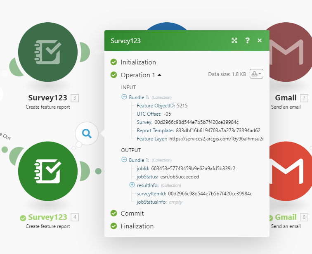Click module number badge 8
The height and width of the screenshot is (254, 312).
click(x=304, y=217)
